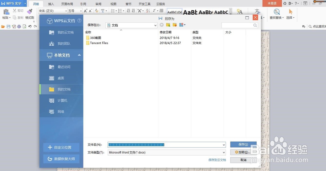Click the 未登录 login button

tap(272, 3)
